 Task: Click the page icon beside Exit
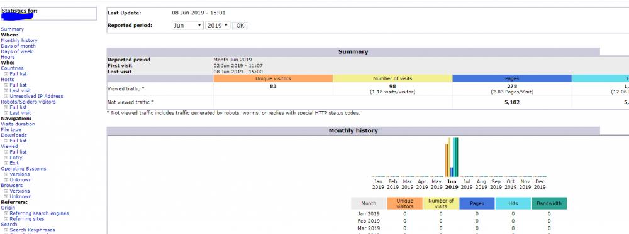pyautogui.click(x=6, y=163)
